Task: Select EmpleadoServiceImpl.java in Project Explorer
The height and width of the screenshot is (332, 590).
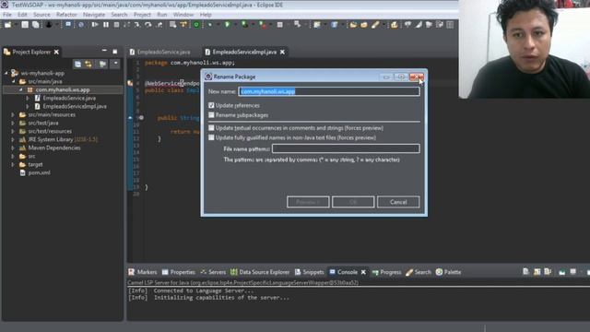Action: point(75,106)
